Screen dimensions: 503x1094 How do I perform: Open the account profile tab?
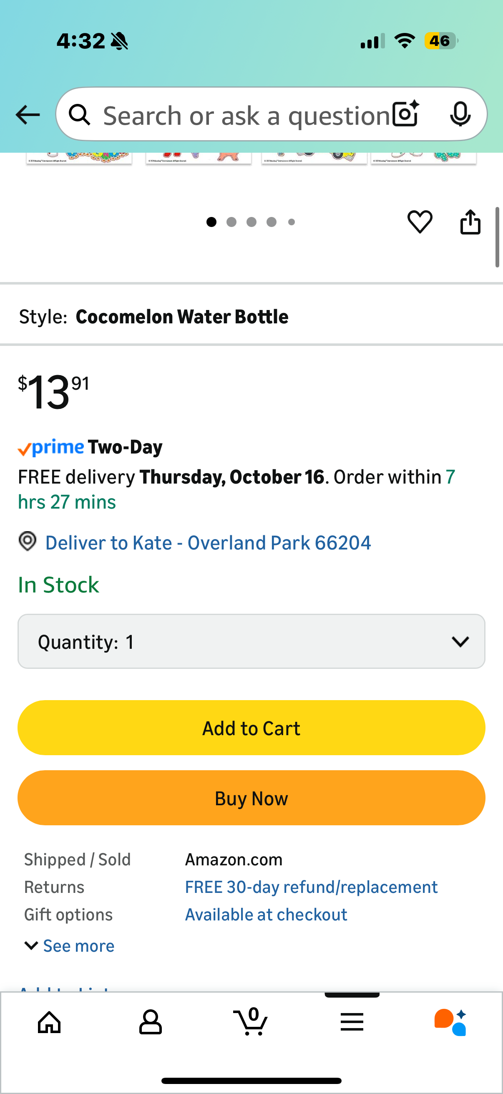pos(150,1022)
